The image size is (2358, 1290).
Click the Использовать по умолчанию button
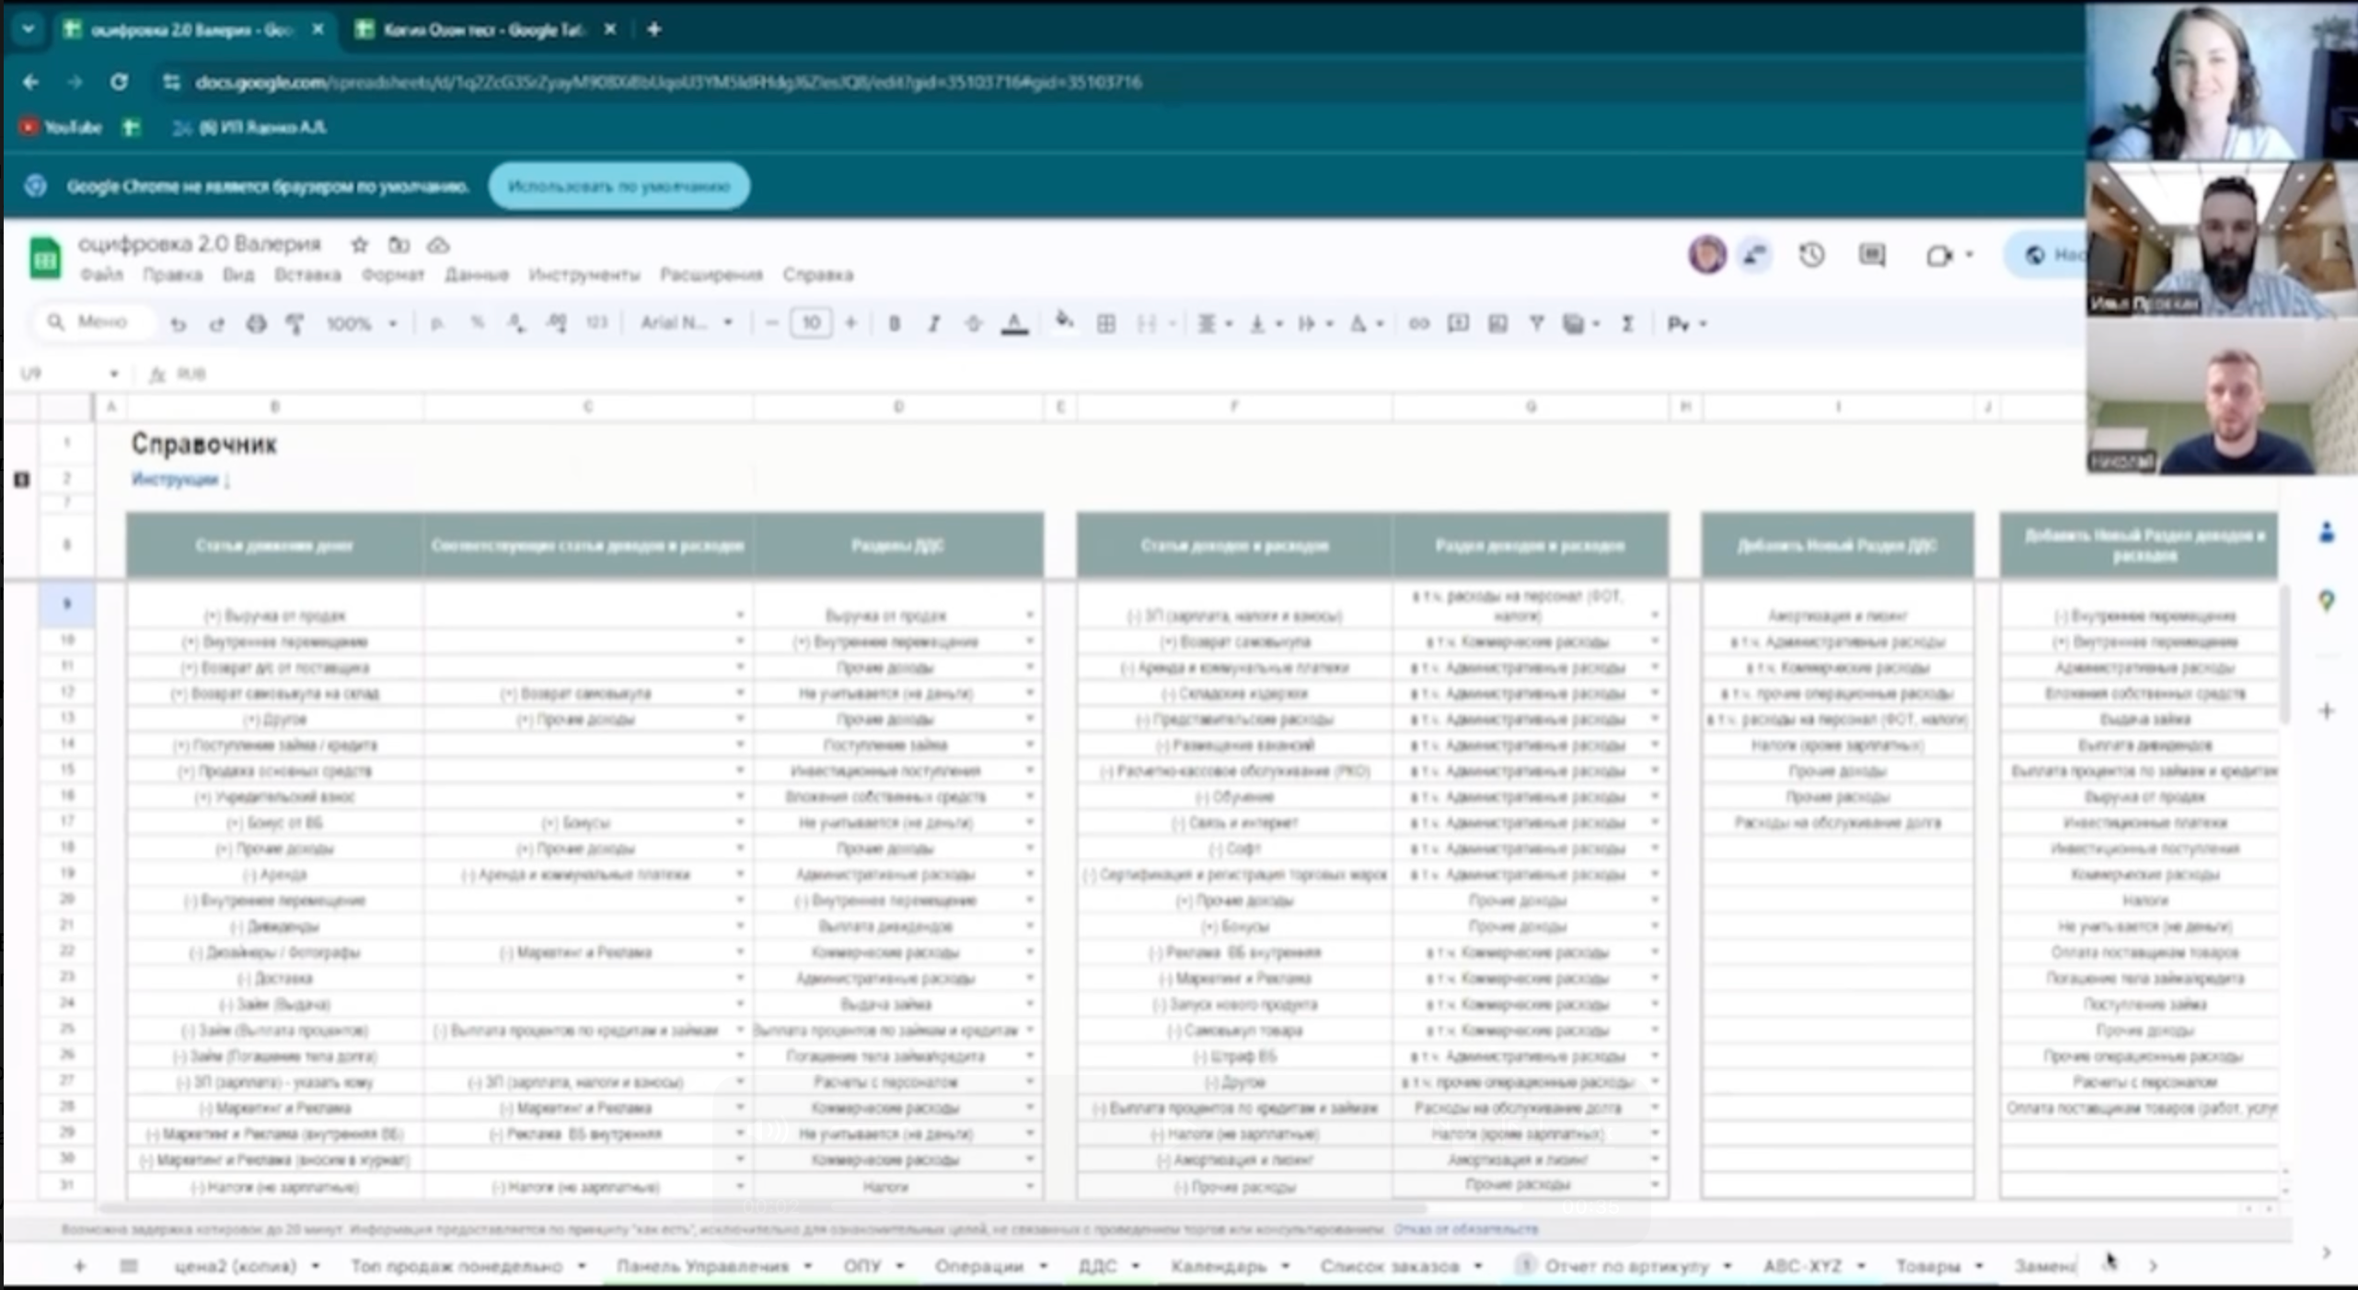click(619, 186)
